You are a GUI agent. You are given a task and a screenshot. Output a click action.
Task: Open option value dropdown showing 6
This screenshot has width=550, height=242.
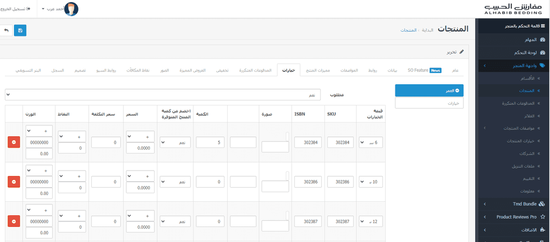coord(371,143)
